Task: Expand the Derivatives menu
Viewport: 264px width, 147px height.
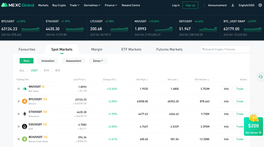Action: tap(92, 5)
